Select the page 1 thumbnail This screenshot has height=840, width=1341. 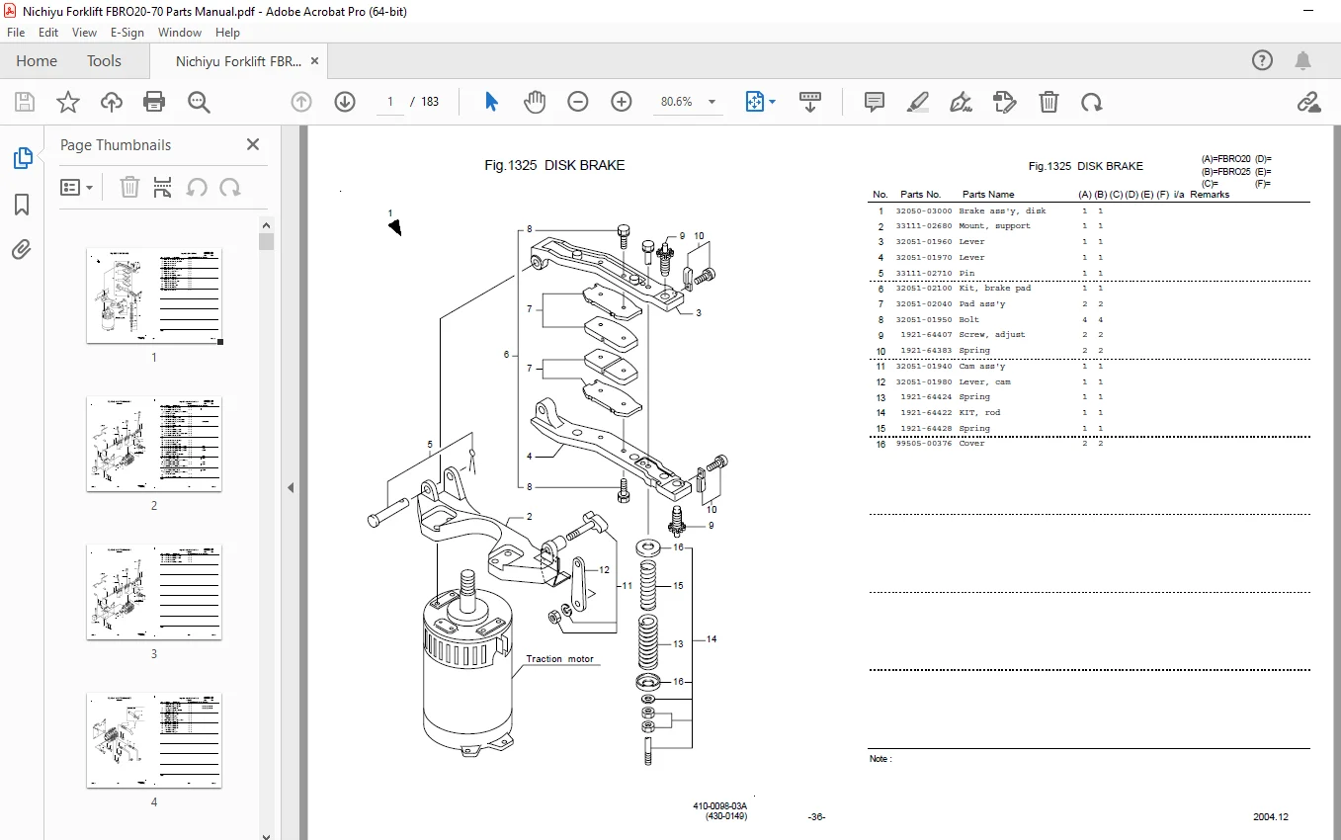click(x=154, y=295)
